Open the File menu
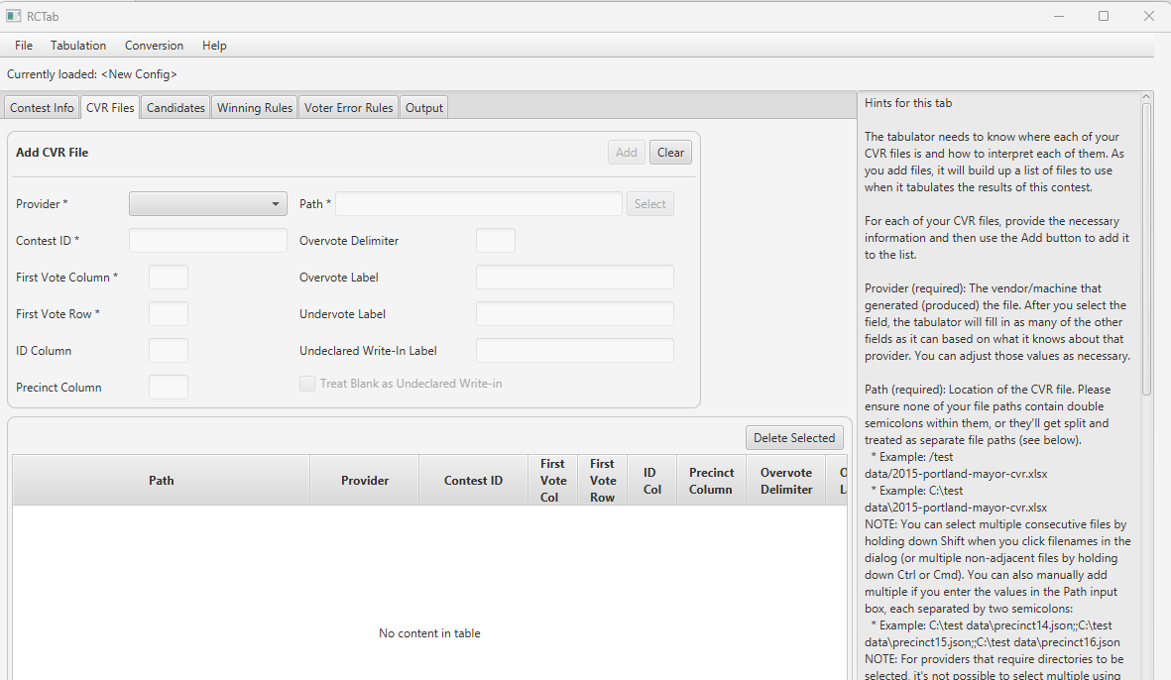 click(x=24, y=46)
